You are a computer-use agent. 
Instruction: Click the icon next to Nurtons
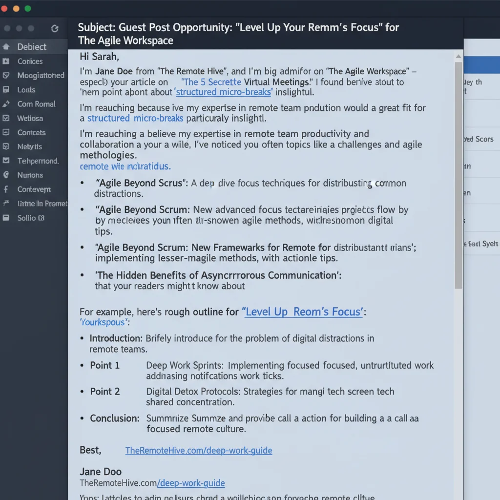[6, 175]
